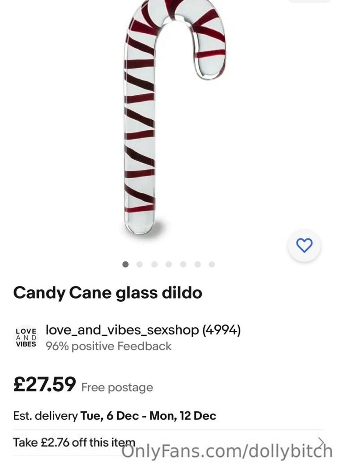View the sixth image via carousel dot
The width and height of the screenshot is (337, 465).
(197, 264)
